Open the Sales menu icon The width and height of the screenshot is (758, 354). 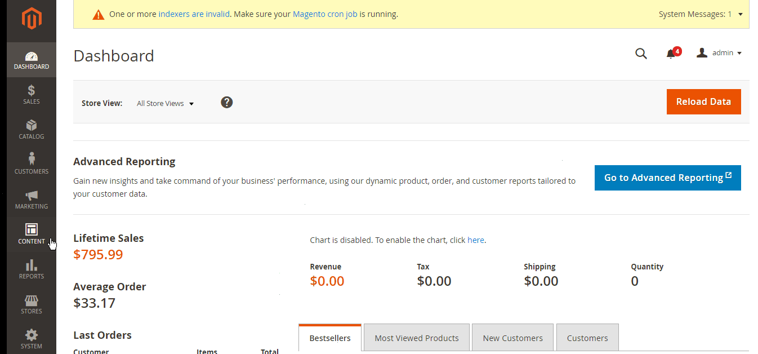coord(32,90)
